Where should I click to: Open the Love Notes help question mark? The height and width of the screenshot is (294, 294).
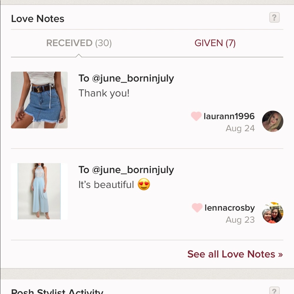tap(274, 18)
